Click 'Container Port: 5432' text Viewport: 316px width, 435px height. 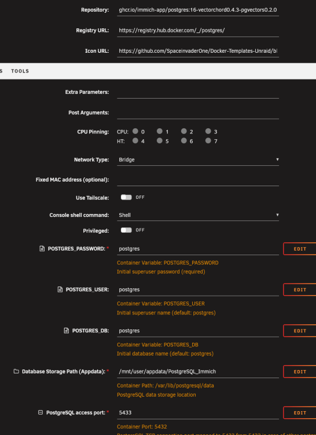(142, 427)
